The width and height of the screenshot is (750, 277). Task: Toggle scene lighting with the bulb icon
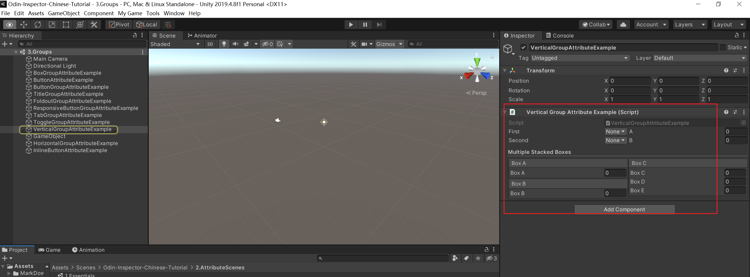[x=224, y=44]
